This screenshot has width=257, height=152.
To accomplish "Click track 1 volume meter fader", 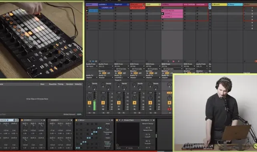I will (94, 101).
